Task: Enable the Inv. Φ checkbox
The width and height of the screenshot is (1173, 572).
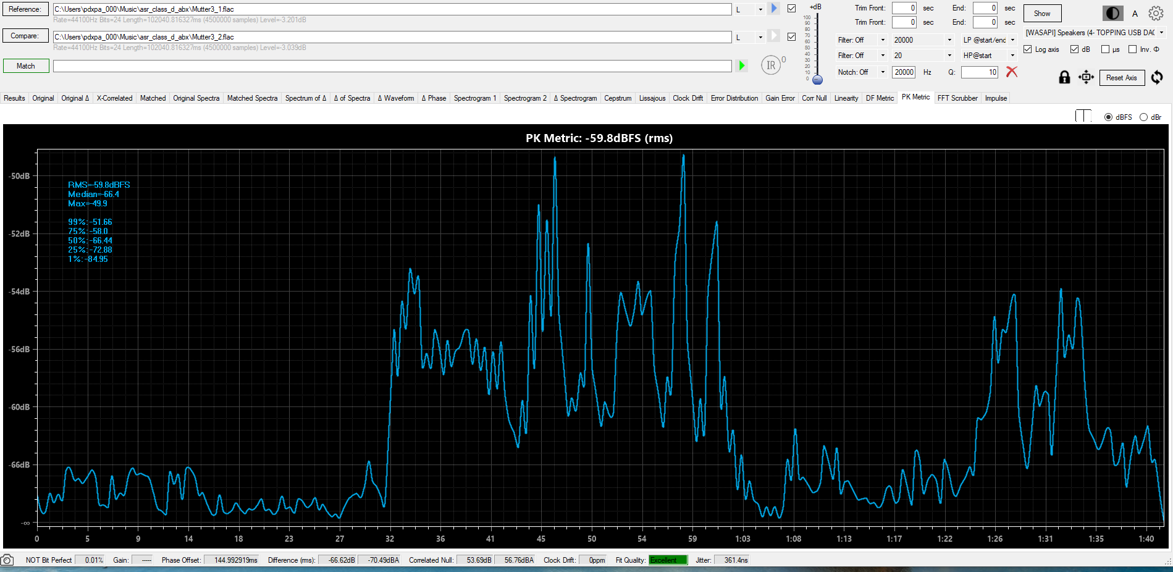Action: [1133, 49]
